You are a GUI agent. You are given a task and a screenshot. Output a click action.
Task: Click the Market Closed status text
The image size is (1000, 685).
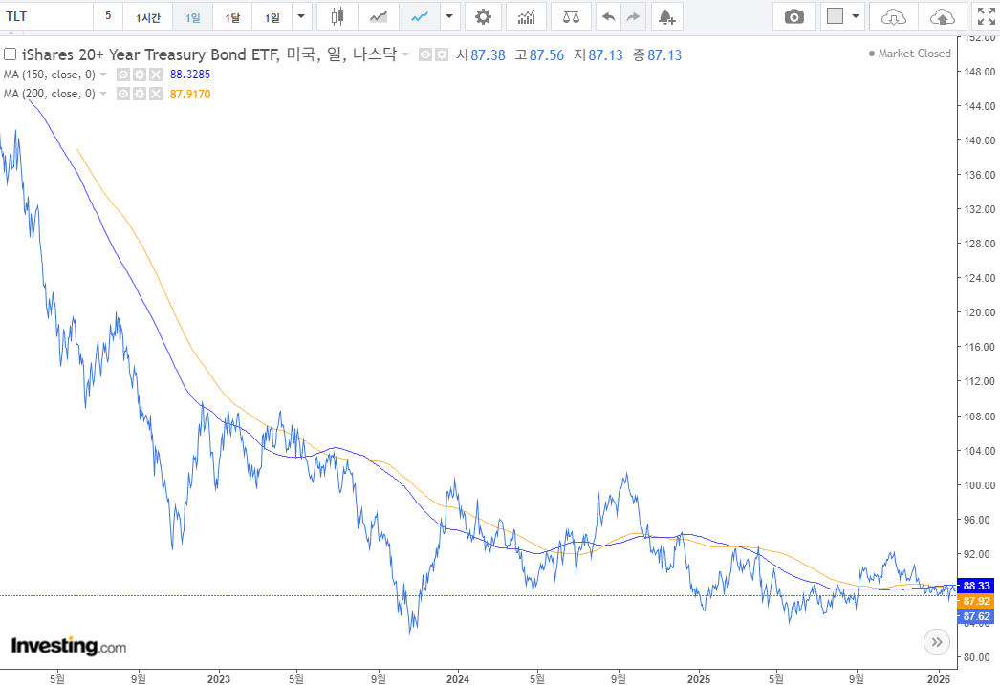[x=915, y=54]
